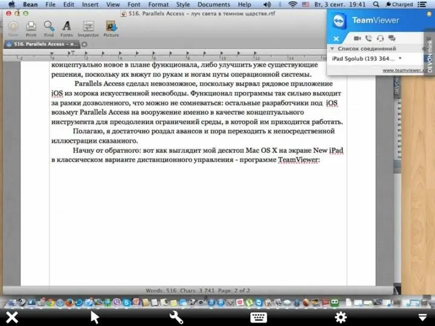Click the document title in window title bar

(x=202, y=13)
